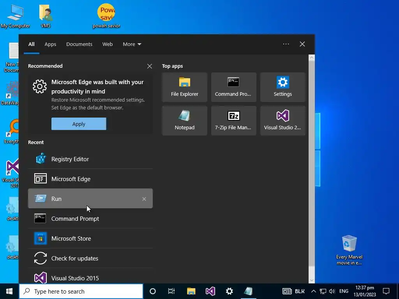Viewport: 399px width, 299px height.
Task: Open the clock showing 12:37 pm
Action: point(365,291)
